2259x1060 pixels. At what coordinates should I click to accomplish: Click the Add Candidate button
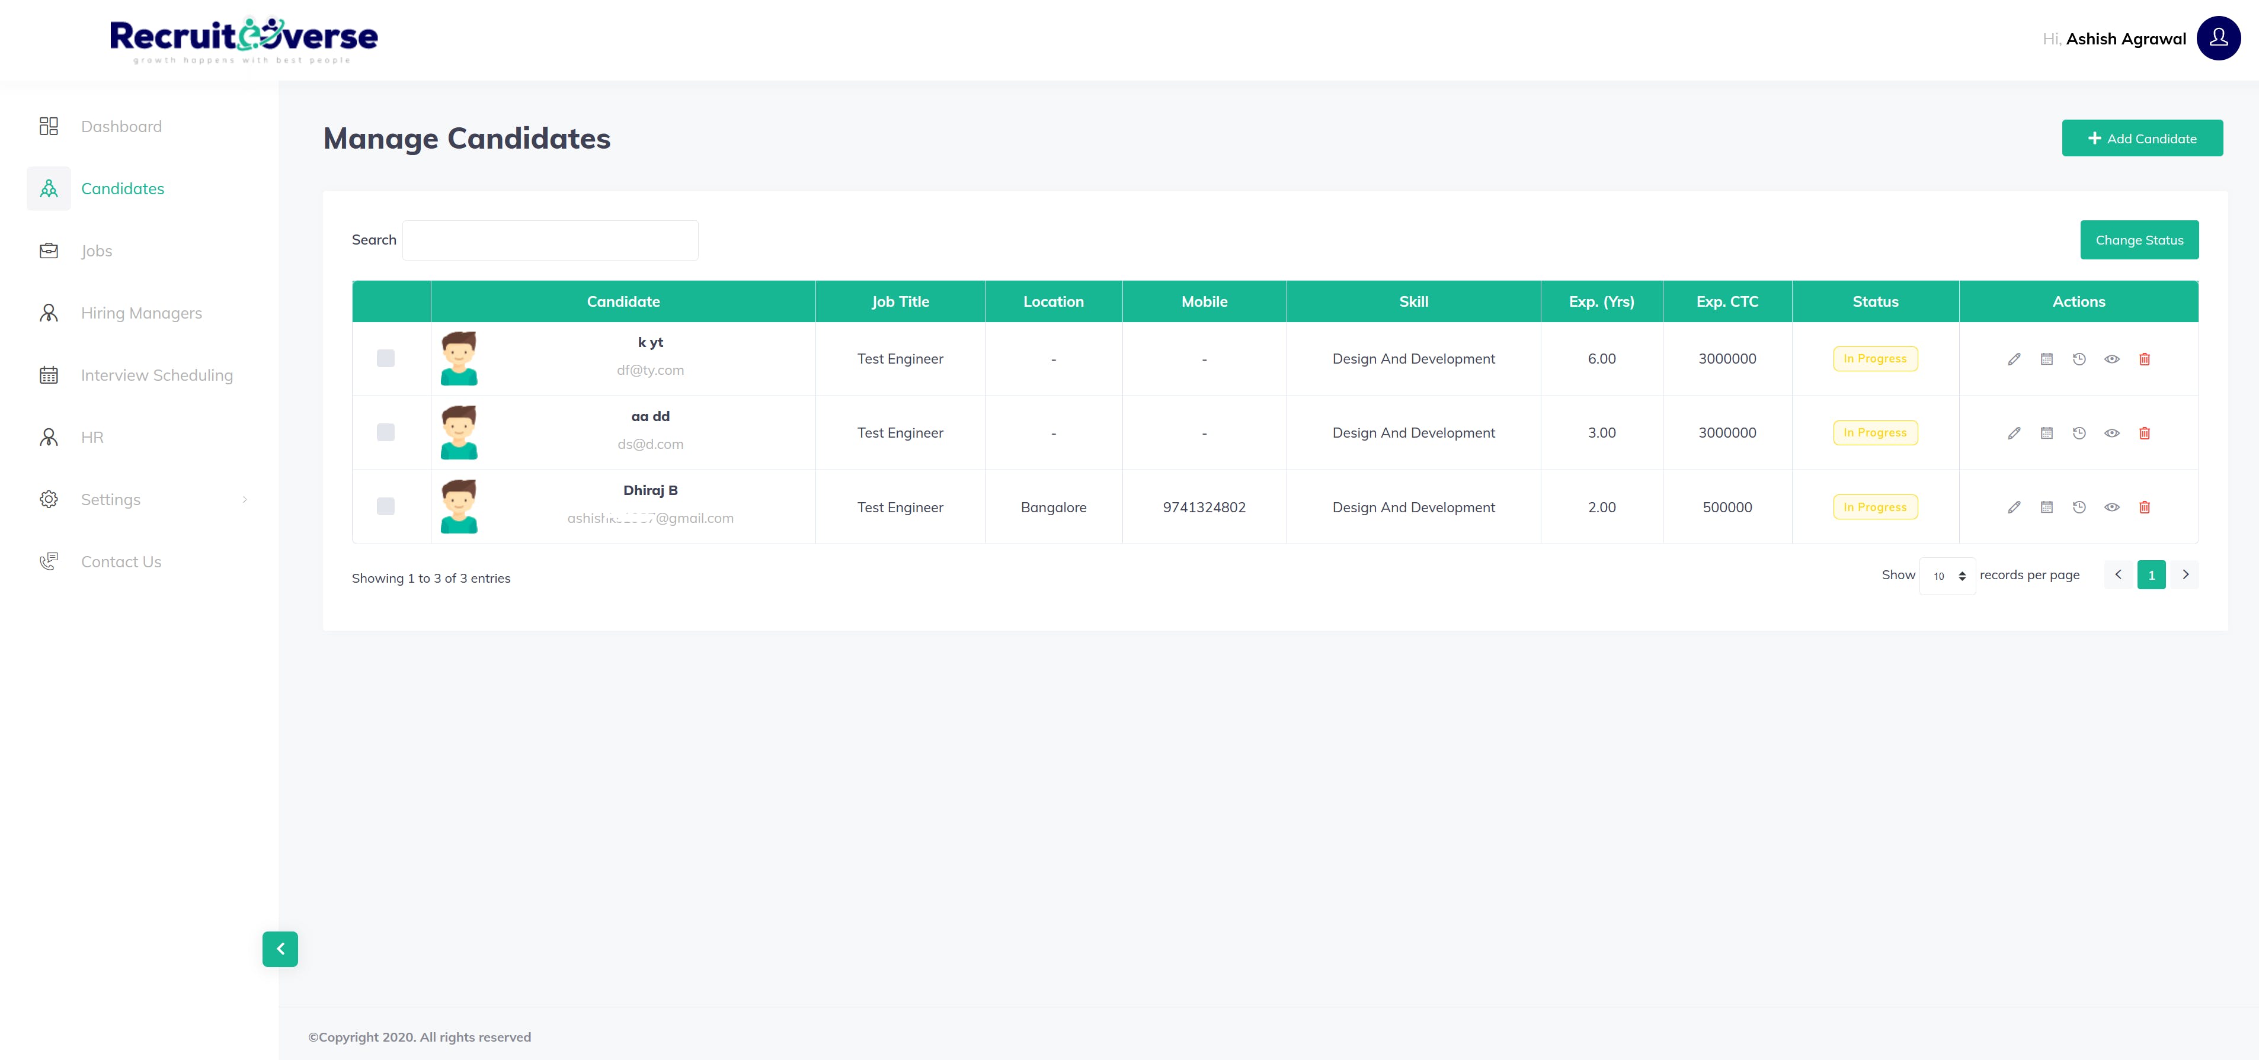pos(2142,139)
